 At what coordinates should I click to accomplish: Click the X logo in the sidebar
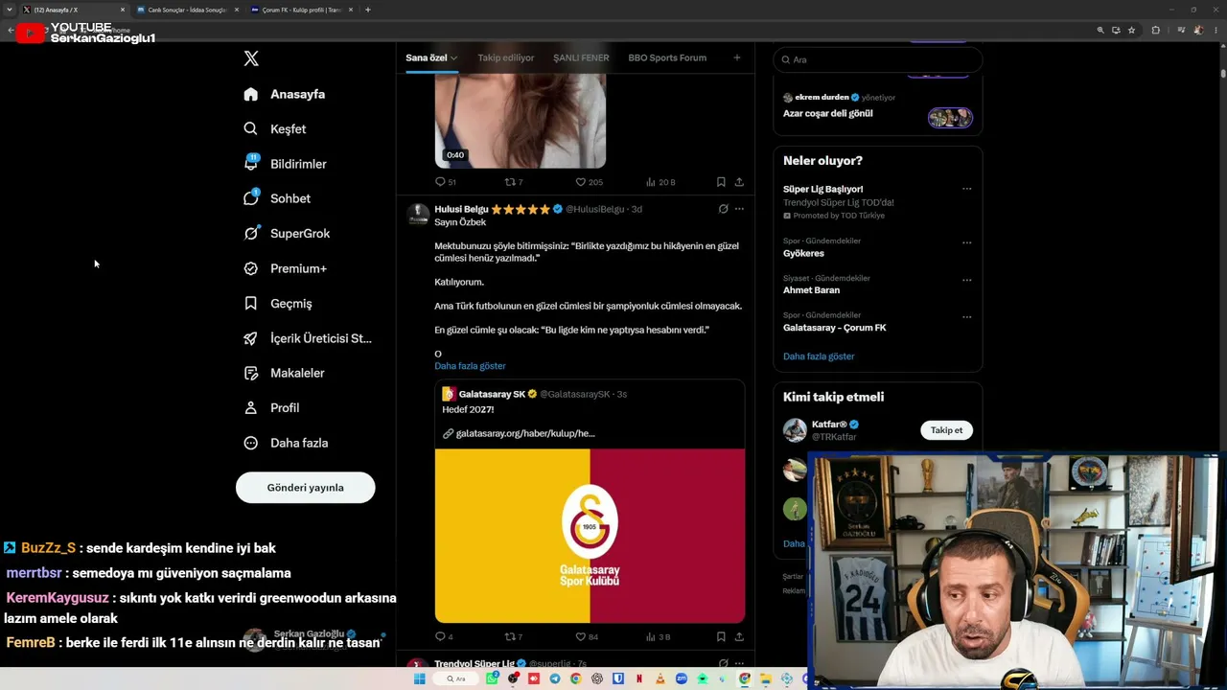[x=251, y=58]
